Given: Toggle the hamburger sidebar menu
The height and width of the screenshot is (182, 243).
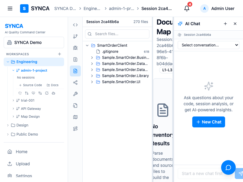Looking at the screenshot, I should 10,8.
